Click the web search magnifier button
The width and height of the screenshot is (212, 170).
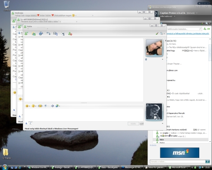pyautogui.click(x=208, y=162)
